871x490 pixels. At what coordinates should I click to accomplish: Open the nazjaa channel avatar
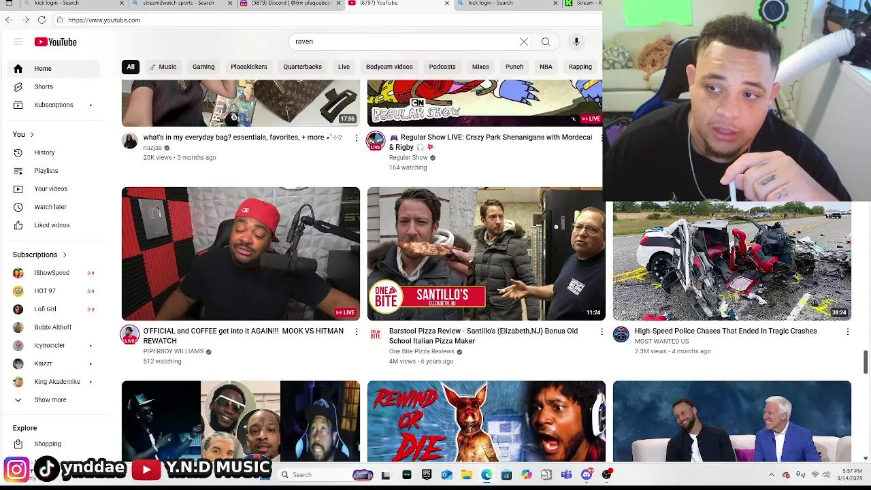coord(129,141)
